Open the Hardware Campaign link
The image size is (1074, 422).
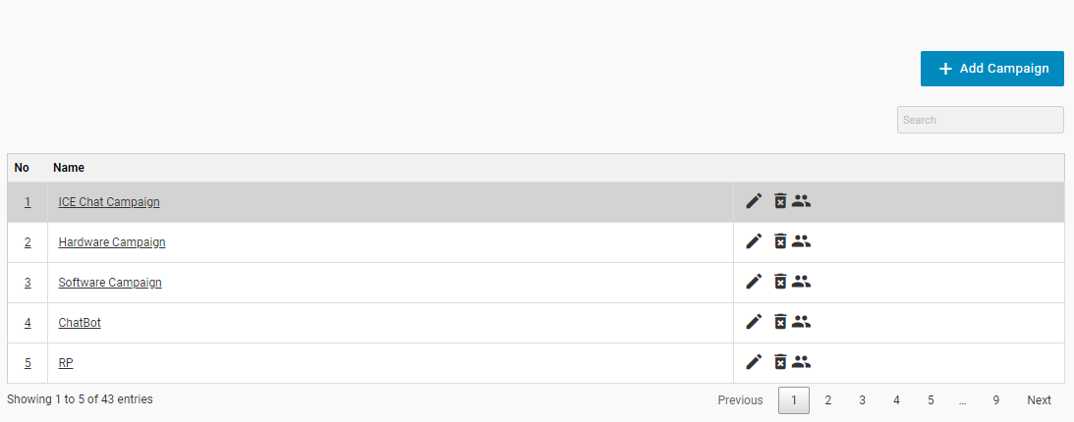[112, 242]
